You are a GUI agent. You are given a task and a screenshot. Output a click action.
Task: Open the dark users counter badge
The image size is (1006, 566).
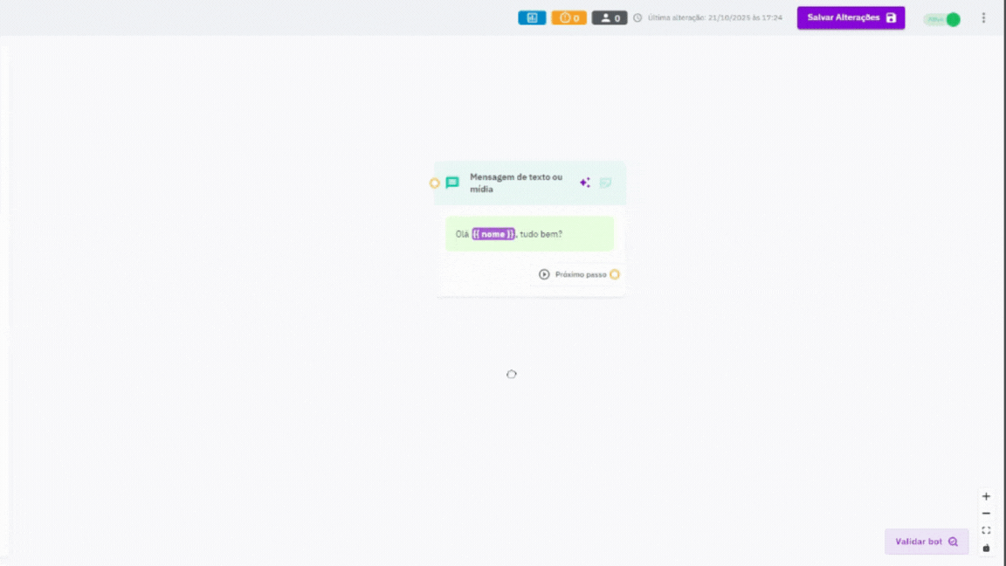click(x=610, y=18)
